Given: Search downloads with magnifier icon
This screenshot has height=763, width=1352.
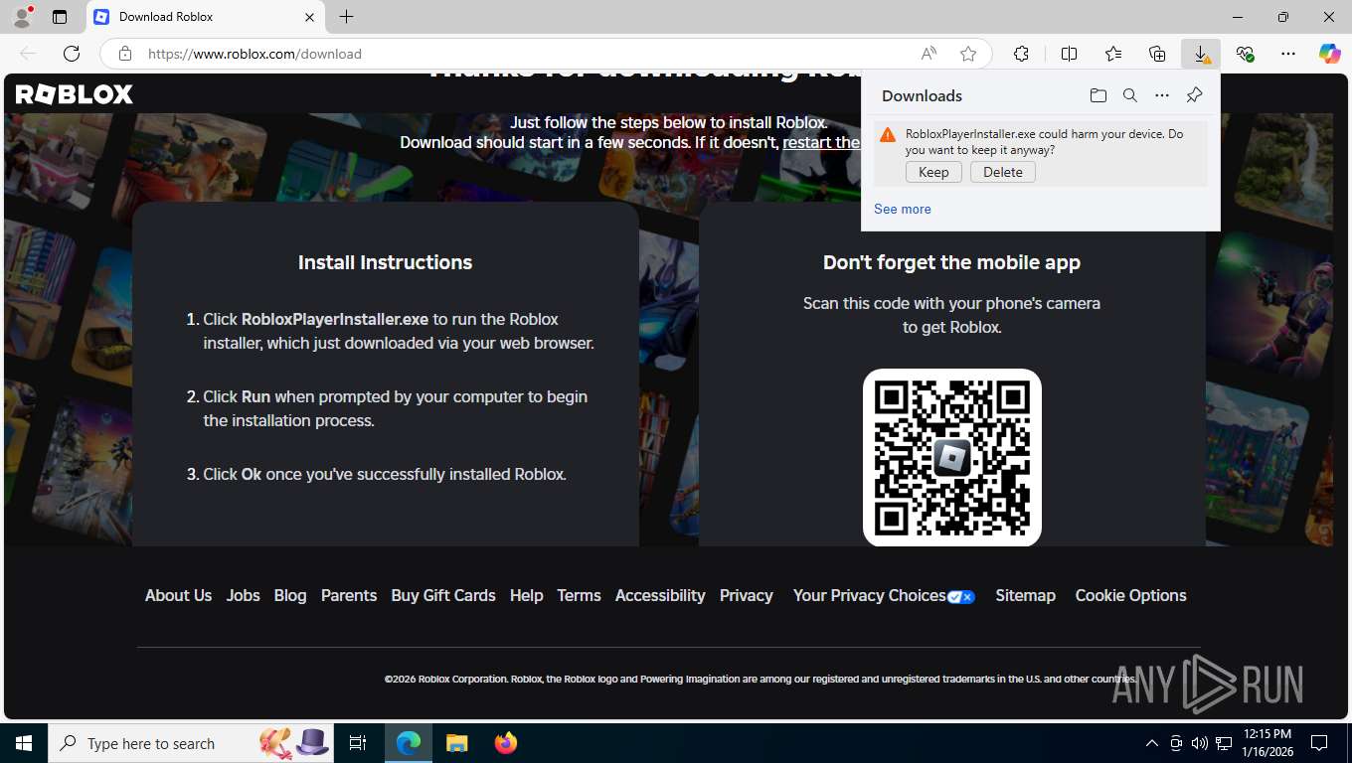Looking at the screenshot, I should [x=1129, y=95].
